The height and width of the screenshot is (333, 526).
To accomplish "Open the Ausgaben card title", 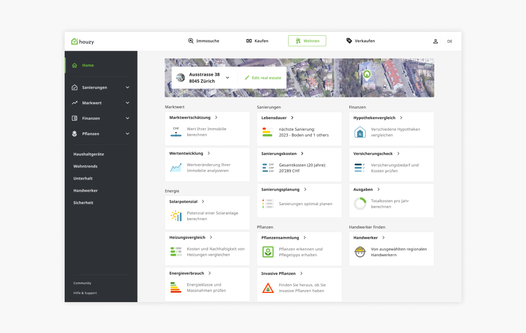I will coord(363,190).
